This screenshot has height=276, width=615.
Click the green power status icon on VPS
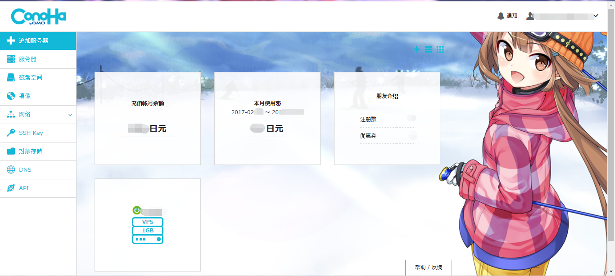[x=137, y=210]
